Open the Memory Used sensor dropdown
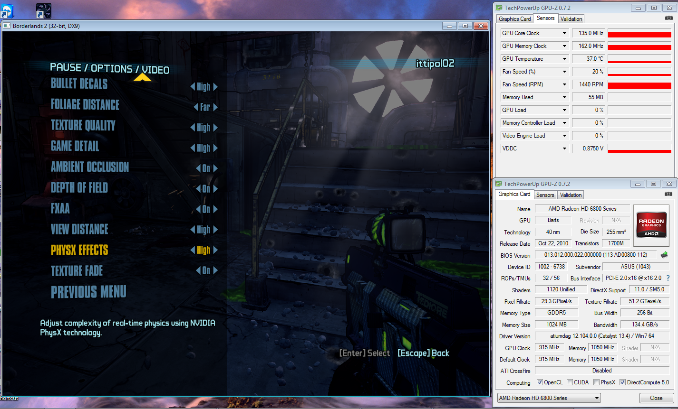This screenshot has height=409, width=678. (x=564, y=97)
